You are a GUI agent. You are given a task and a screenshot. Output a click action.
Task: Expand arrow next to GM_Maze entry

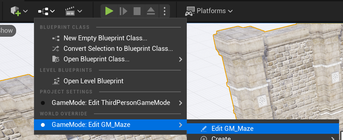tap(181, 125)
